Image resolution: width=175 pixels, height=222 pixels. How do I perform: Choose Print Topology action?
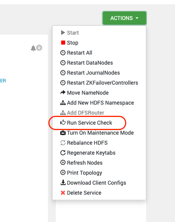coord(81,173)
